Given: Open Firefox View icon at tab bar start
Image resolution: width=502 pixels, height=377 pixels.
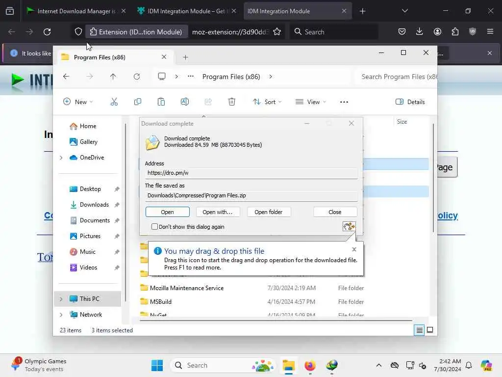Looking at the screenshot, I should tap(10, 11).
